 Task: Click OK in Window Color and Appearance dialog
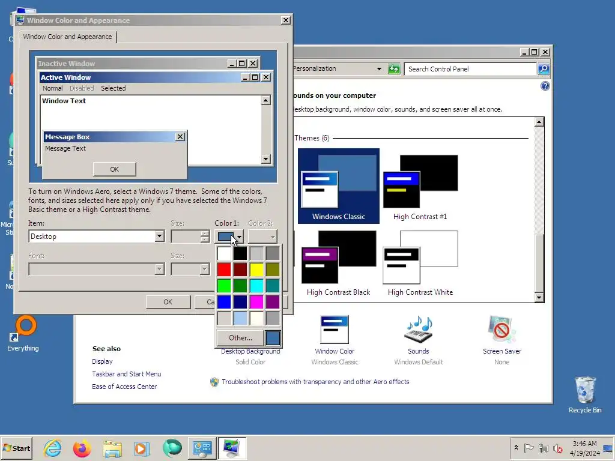168,302
